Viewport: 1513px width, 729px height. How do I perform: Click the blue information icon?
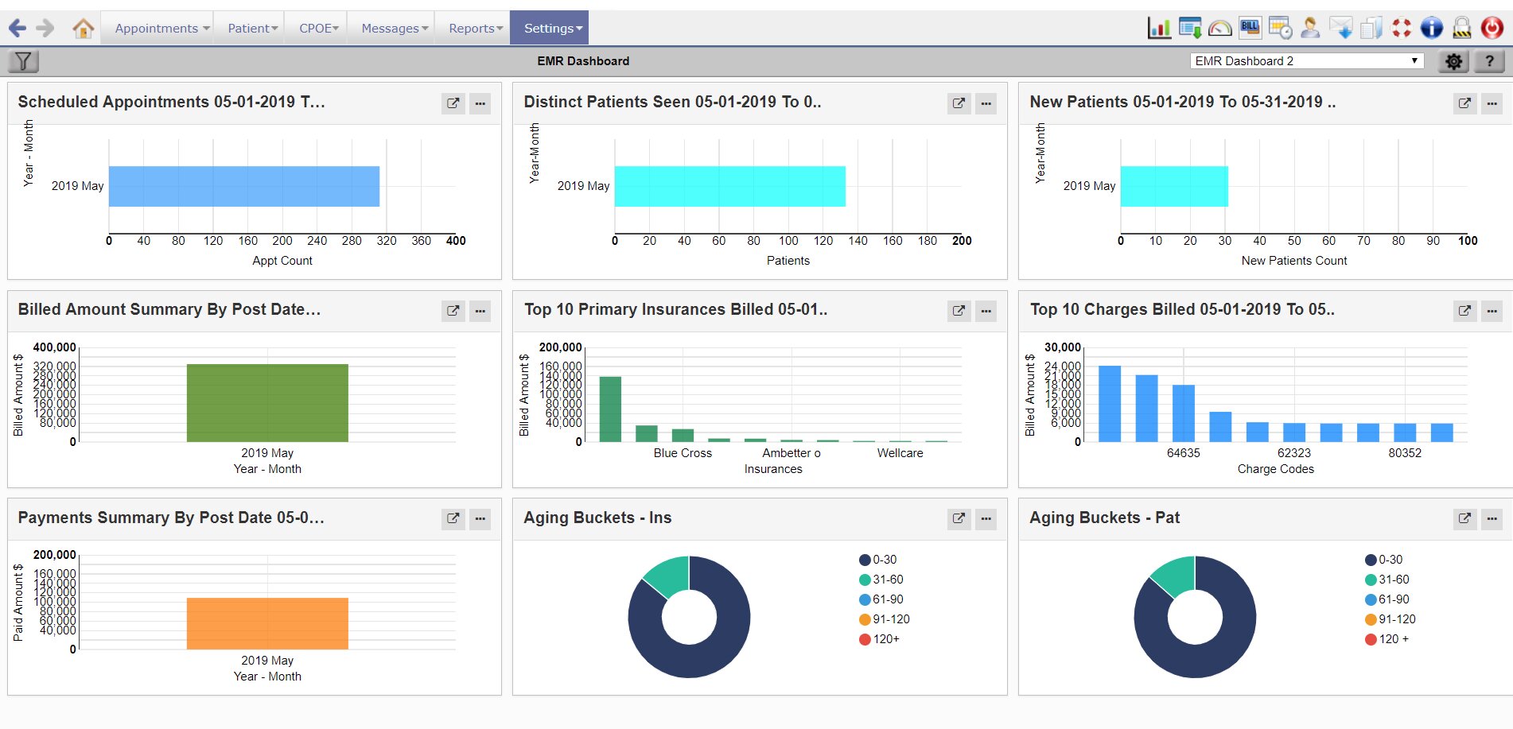tap(1431, 29)
